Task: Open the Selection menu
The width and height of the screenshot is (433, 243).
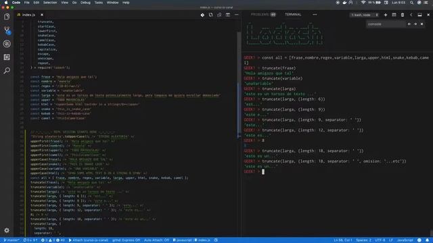Action: tap(50, 3)
